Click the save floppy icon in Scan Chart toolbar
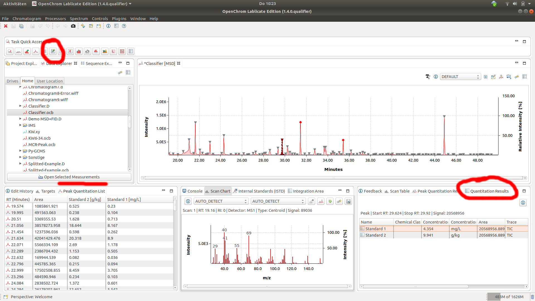Screen dimensions: 535x301 tap(348, 201)
